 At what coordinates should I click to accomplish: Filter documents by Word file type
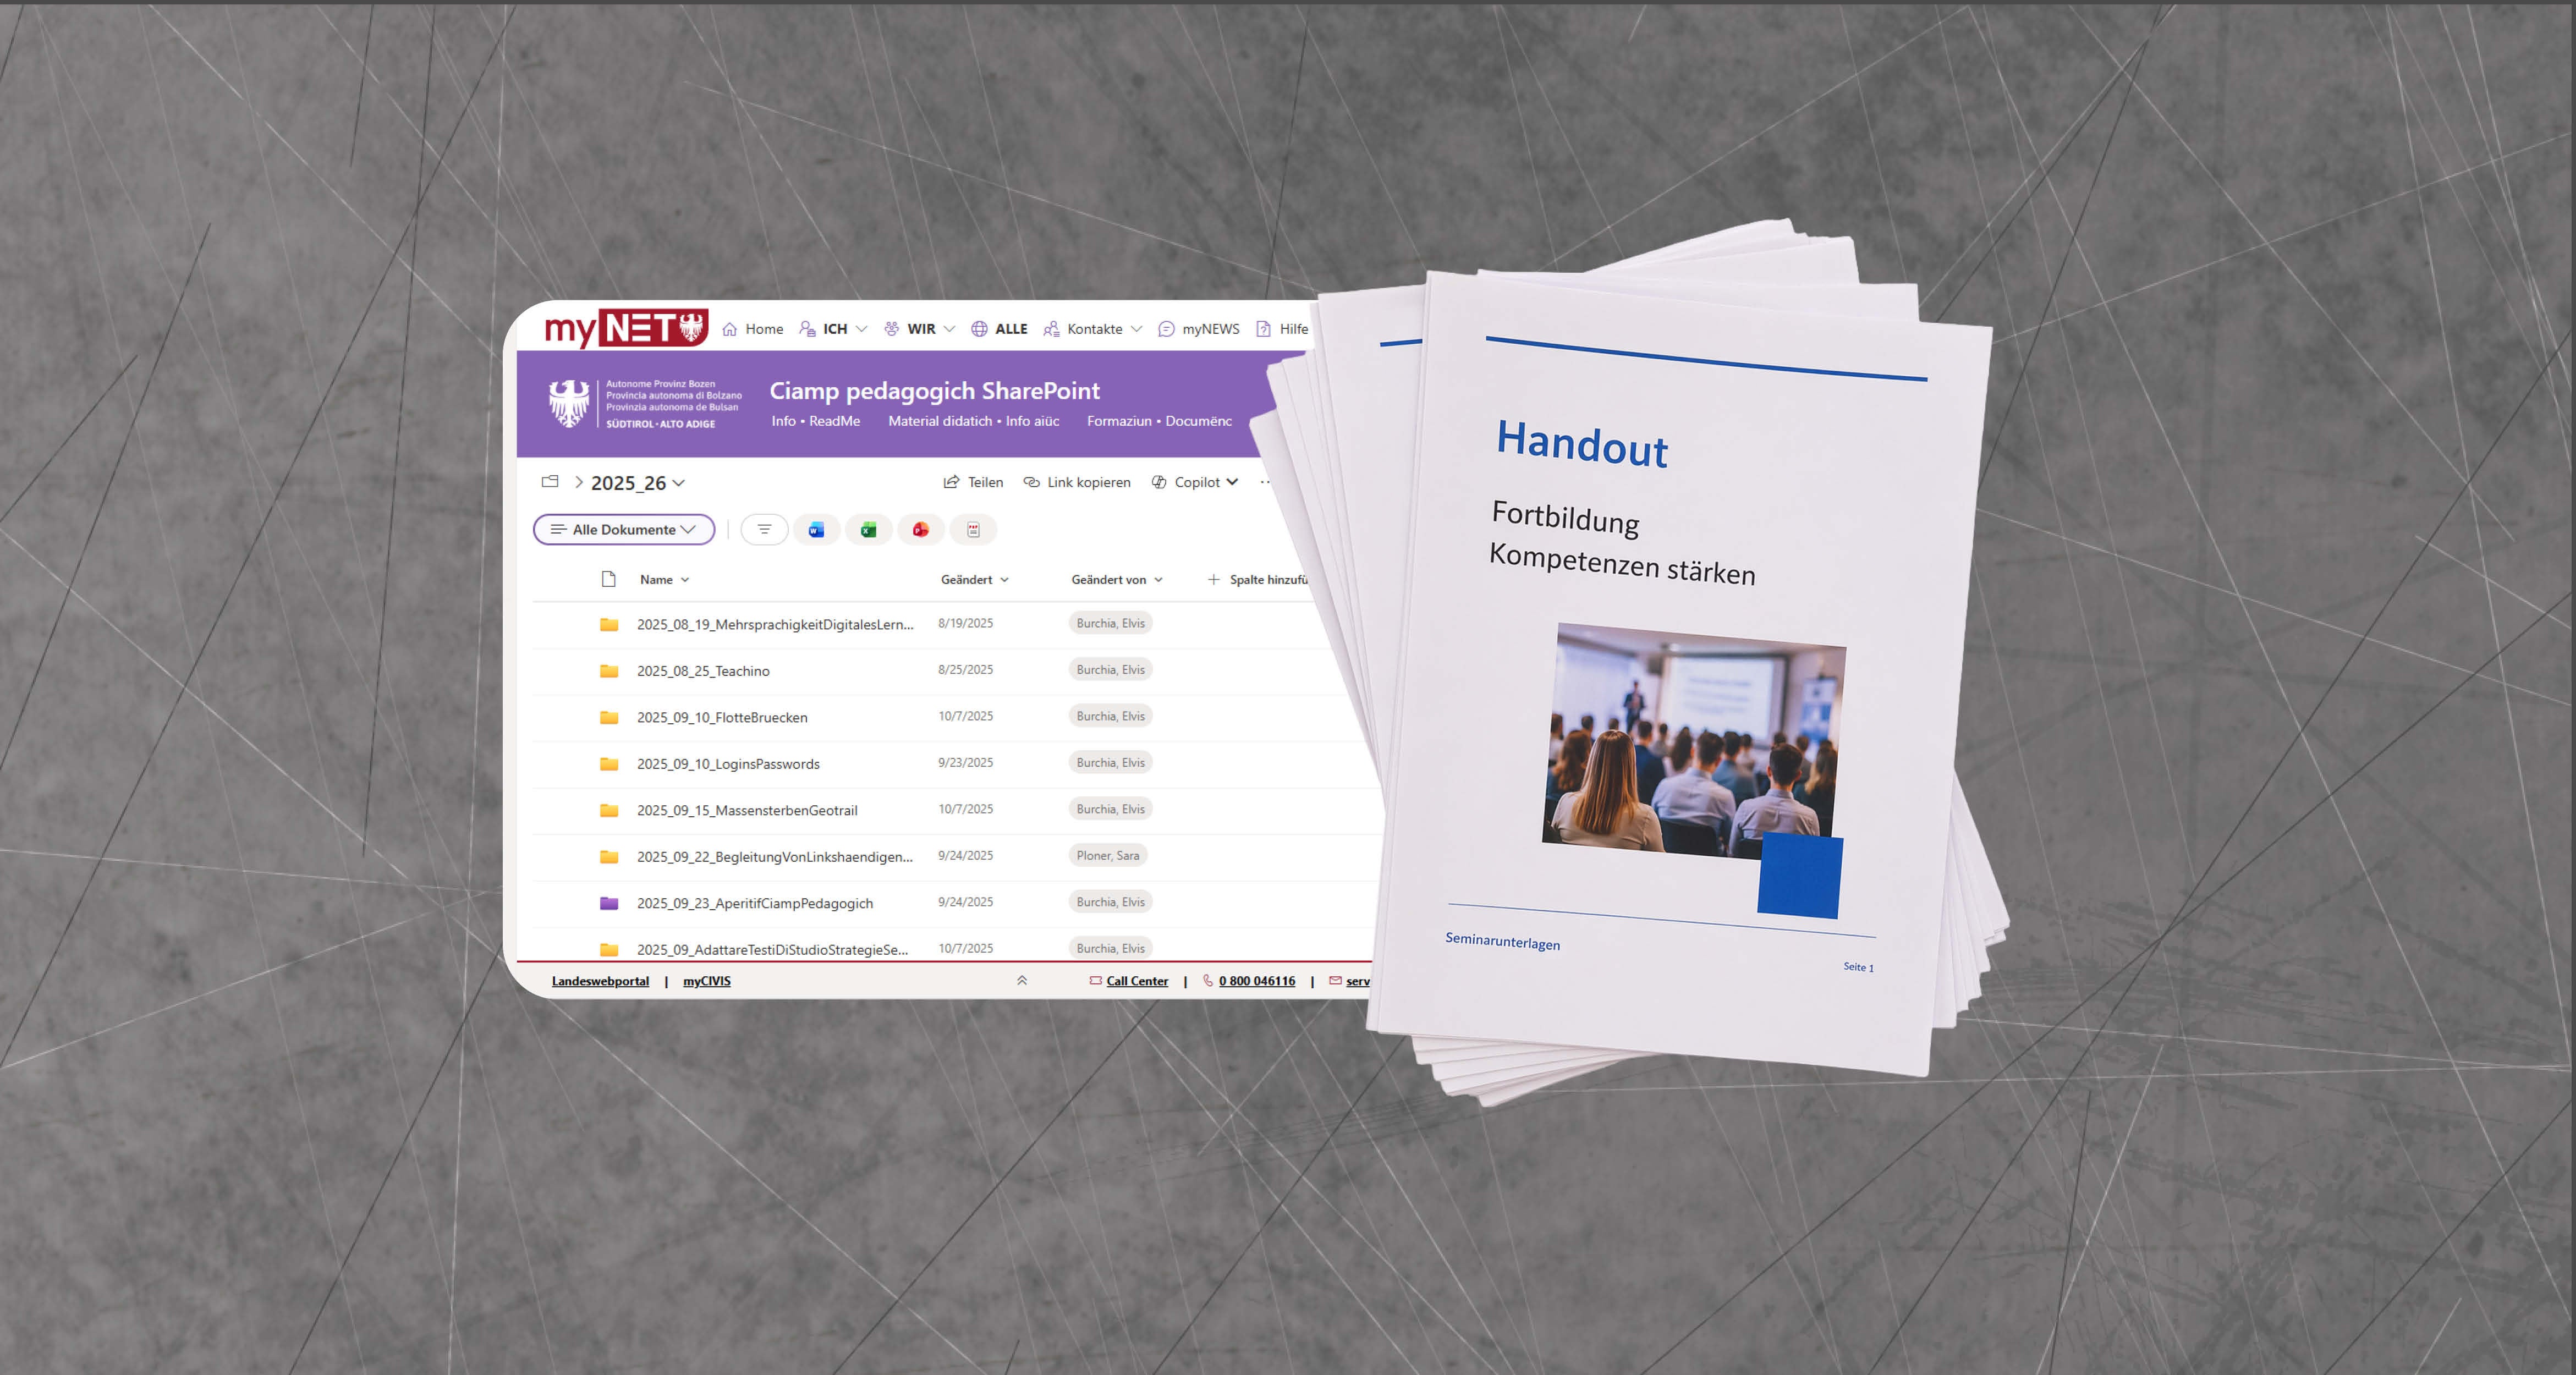coord(816,530)
